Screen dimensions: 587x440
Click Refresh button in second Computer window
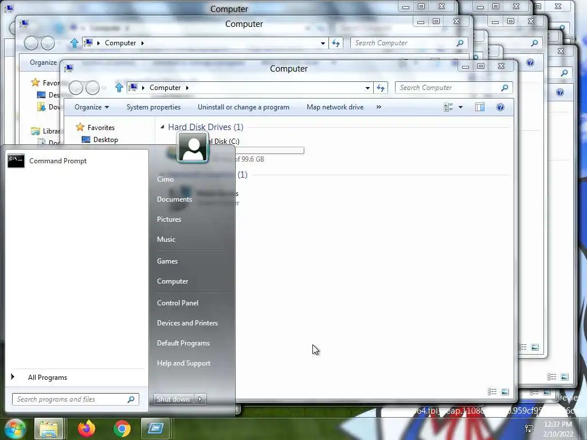tap(336, 44)
